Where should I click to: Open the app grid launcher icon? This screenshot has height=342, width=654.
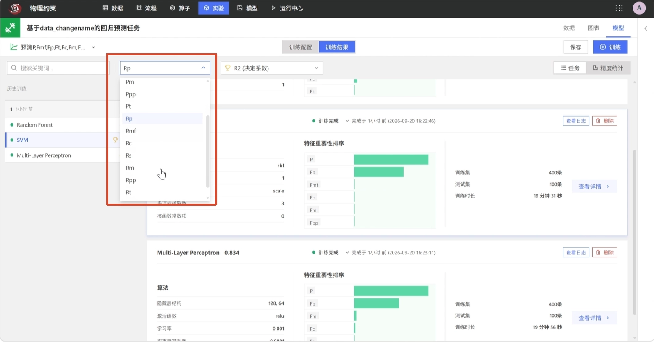coord(619,8)
